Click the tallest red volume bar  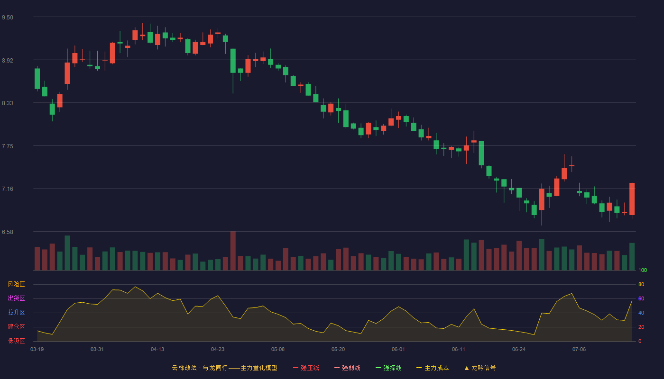click(x=233, y=251)
